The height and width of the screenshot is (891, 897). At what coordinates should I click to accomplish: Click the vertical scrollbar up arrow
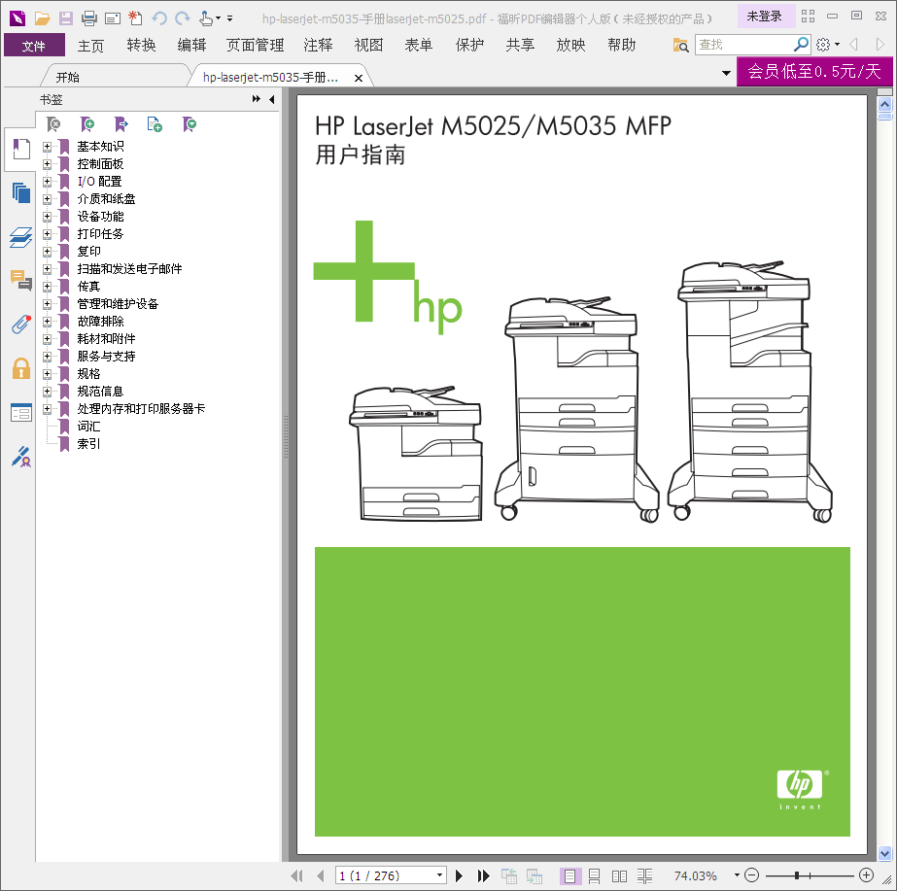click(x=885, y=105)
